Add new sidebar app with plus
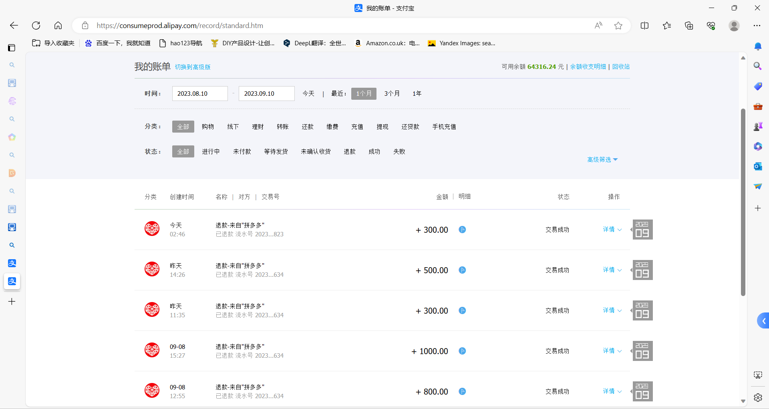The width and height of the screenshot is (769, 409). coord(758,208)
